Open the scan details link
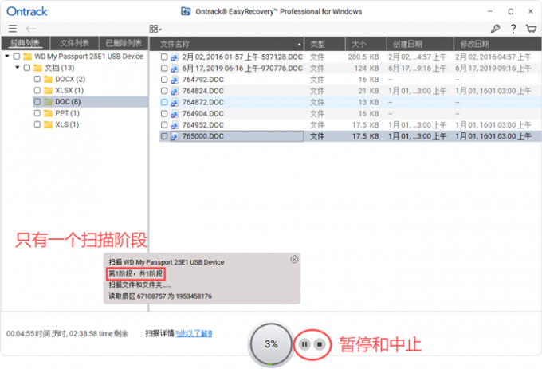This screenshot has height=369, width=542. tap(194, 333)
